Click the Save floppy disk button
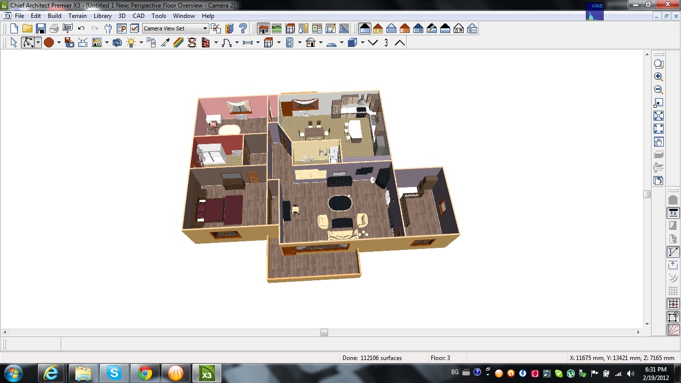681x383 pixels. click(x=41, y=28)
